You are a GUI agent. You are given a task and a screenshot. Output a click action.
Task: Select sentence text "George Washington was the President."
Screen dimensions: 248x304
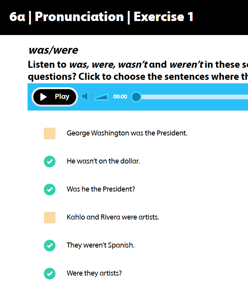tap(127, 133)
